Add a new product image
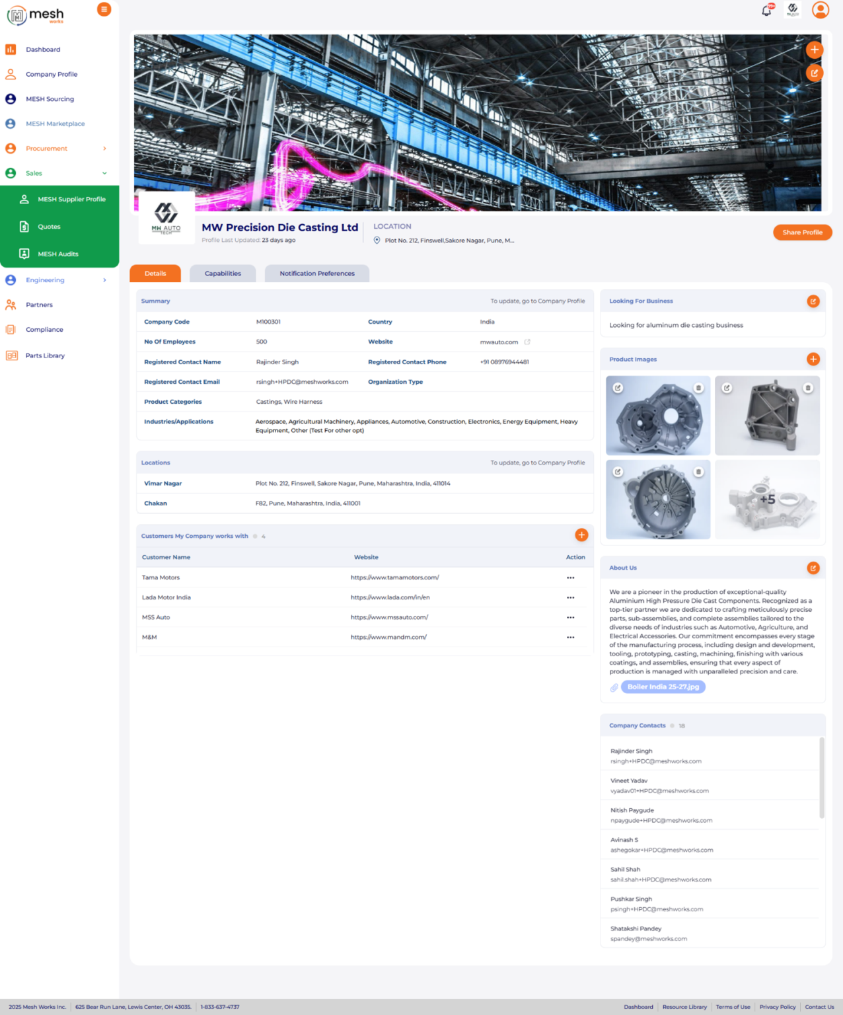The width and height of the screenshot is (843, 1015). [x=813, y=359]
